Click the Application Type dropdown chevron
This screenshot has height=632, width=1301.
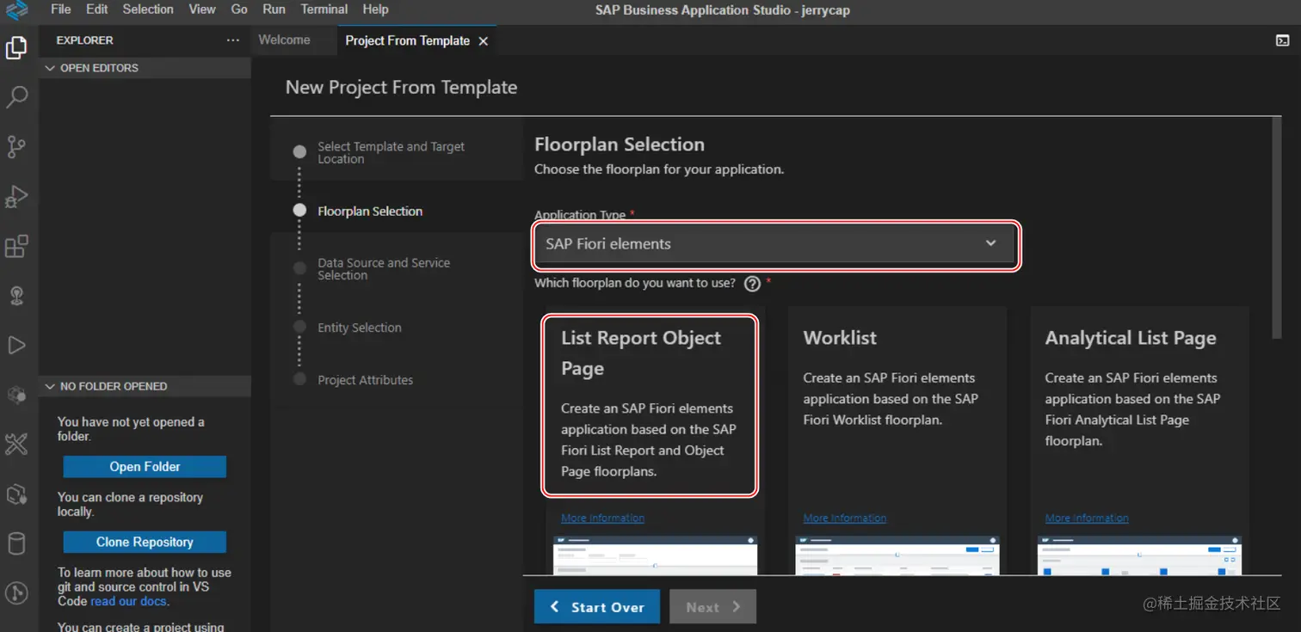(x=990, y=243)
